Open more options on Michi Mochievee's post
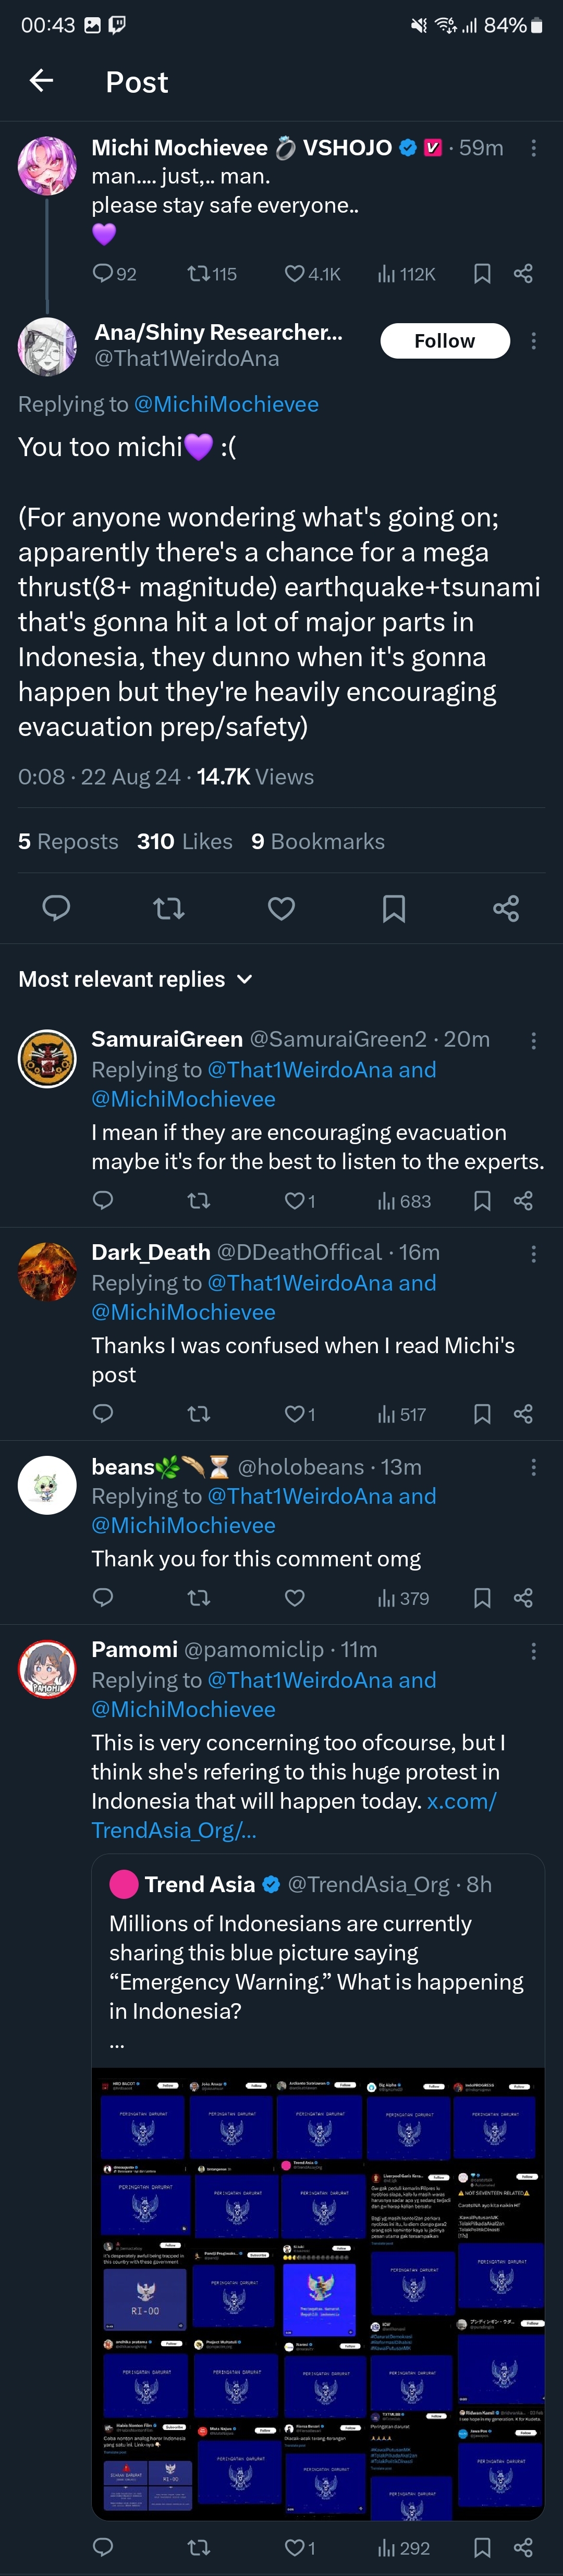This screenshot has width=563, height=2576. (x=534, y=148)
